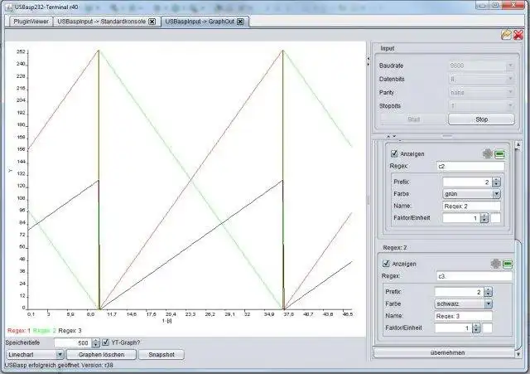Screen dimensions: 530x374
Task: Switch to USBaspInput -> Standardkonsole tab
Action: coord(101,22)
